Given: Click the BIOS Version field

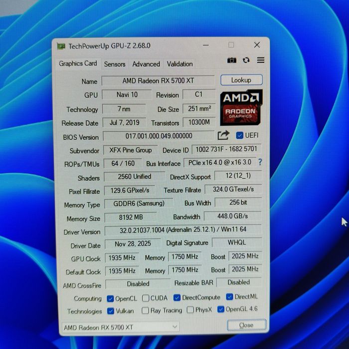Looking at the screenshot, I should [159, 136].
